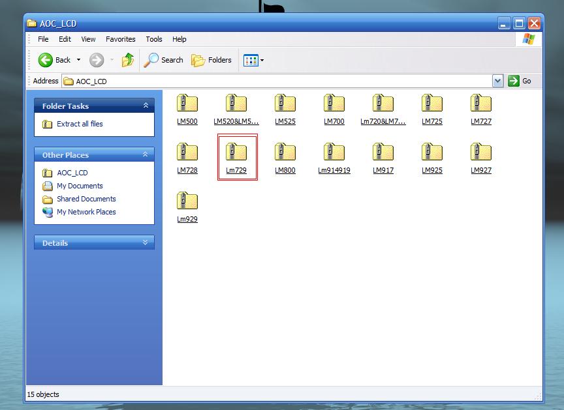Click the greyed Forward arrow button
564x410 pixels.
click(x=97, y=60)
